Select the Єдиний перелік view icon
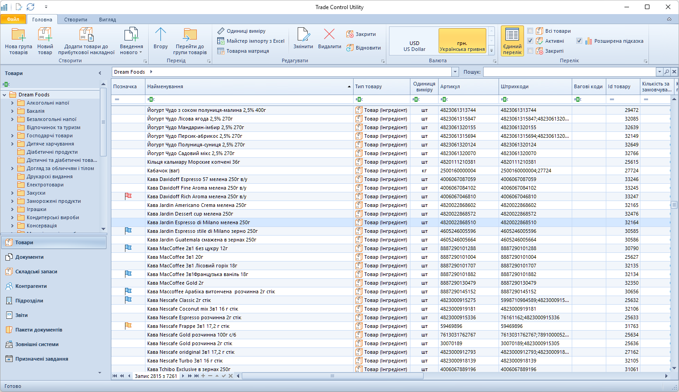 point(512,35)
